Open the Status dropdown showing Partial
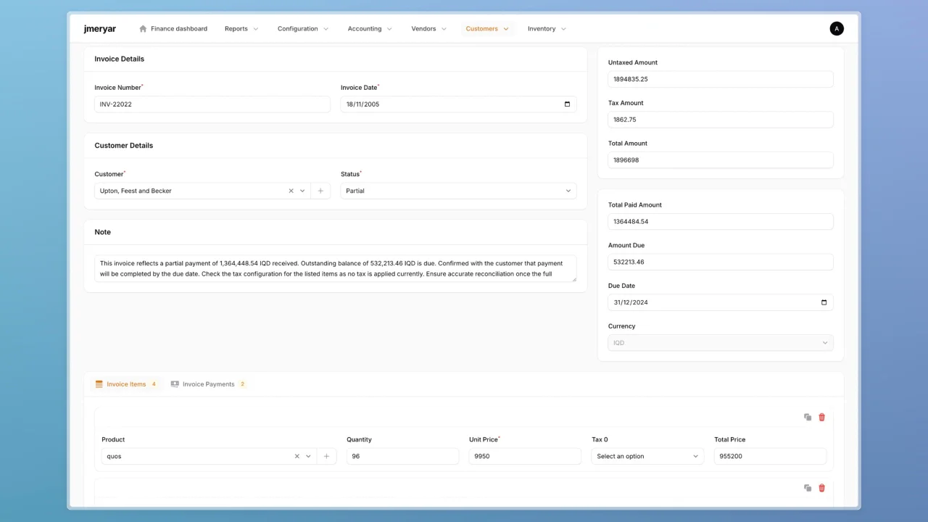The image size is (928, 522). (x=457, y=190)
